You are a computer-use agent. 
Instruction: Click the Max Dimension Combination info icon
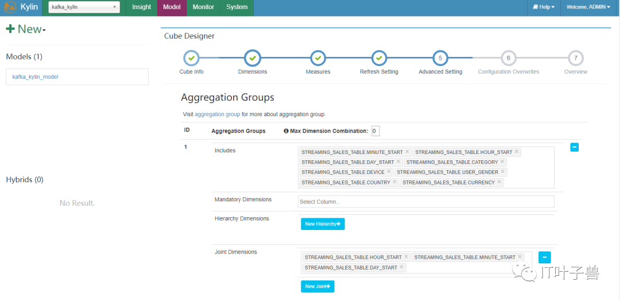pyautogui.click(x=286, y=131)
